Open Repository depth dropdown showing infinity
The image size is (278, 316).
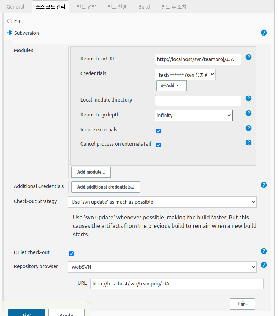pyautogui.click(x=194, y=115)
